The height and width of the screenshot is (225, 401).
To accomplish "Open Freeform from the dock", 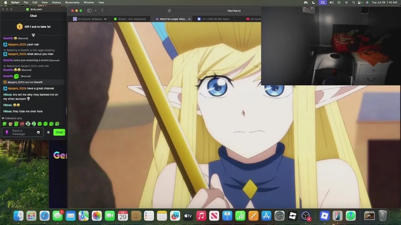I will (x=175, y=216).
